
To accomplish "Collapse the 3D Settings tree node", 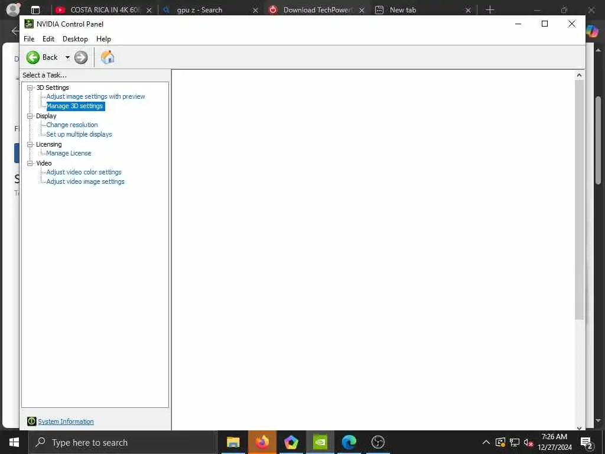I will (x=30, y=87).
